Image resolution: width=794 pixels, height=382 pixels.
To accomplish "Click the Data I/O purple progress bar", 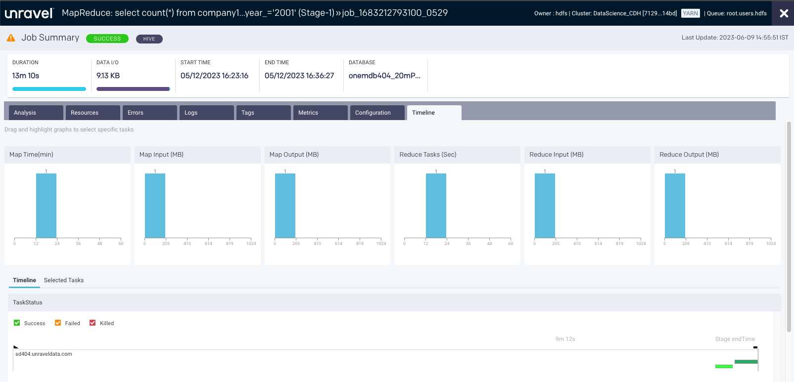I will click(x=133, y=89).
